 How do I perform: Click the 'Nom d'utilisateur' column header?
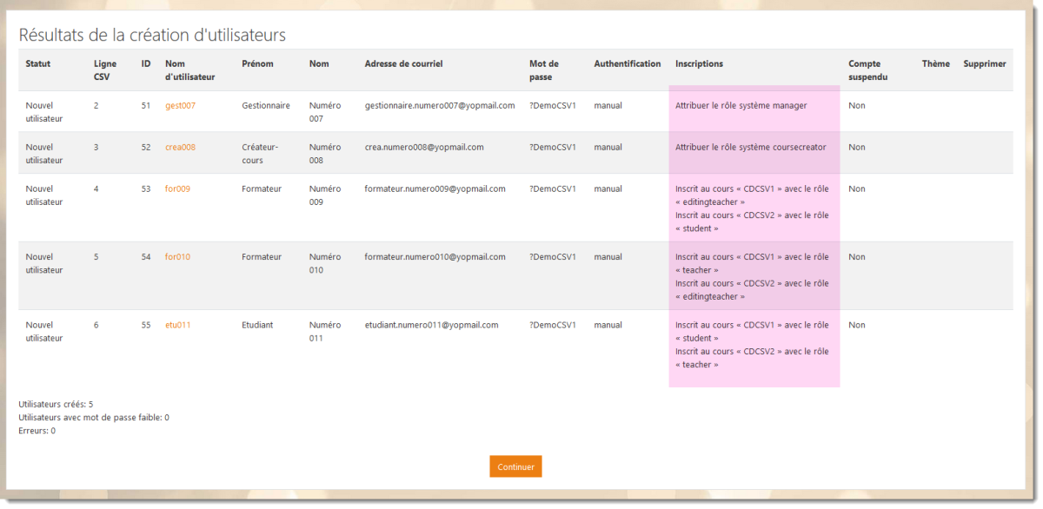[190, 70]
